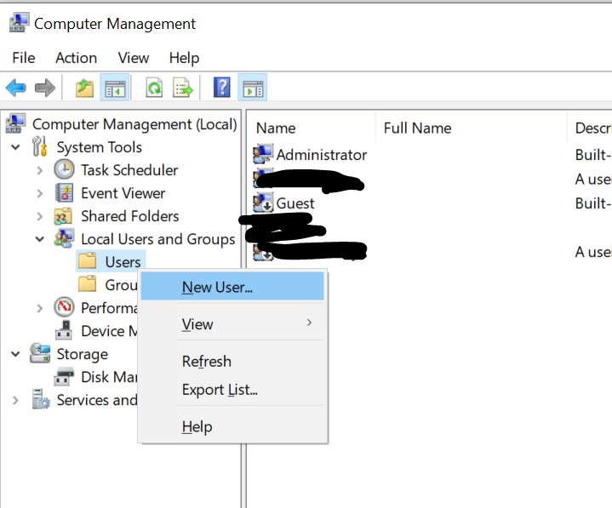Collapse Local Users and Groups node
This screenshot has height=508, width=612.
coord(40,239)
